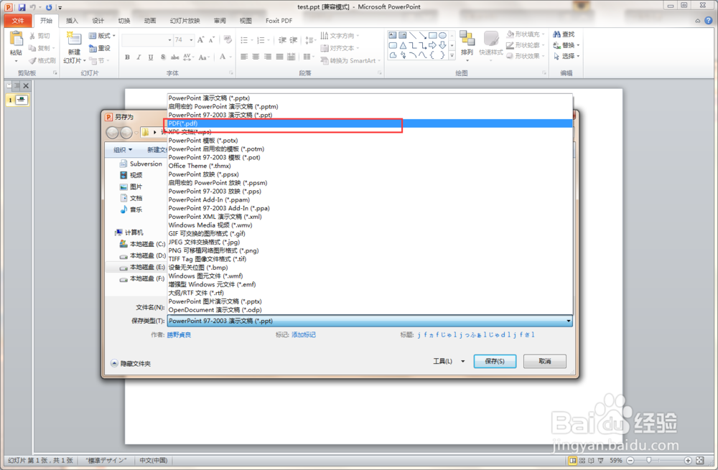This screenshot has width=718, height=470.
Task: Align text left in paragraph group
Action: click(x=244, y=57)
